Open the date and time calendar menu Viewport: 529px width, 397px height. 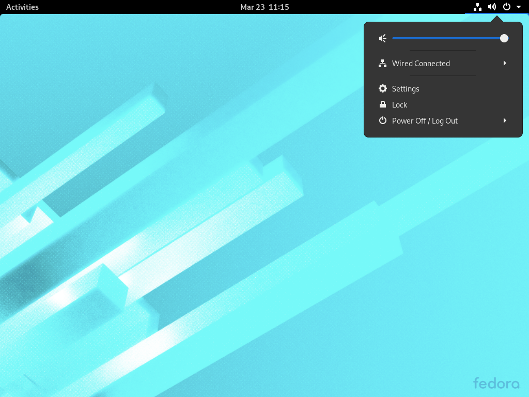pyautogui.click(x=264, y=7)
